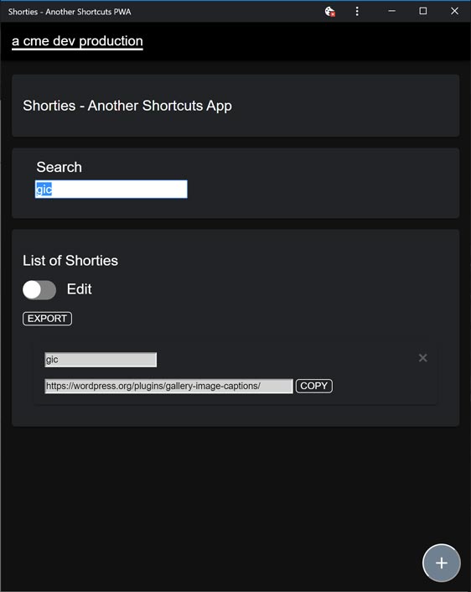Open the three-dot app menu

pyautogui.click(x=357, y=12)
